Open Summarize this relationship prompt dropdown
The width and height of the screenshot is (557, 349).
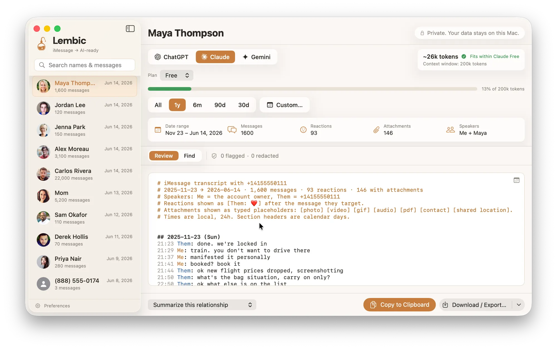coord(202,305)
